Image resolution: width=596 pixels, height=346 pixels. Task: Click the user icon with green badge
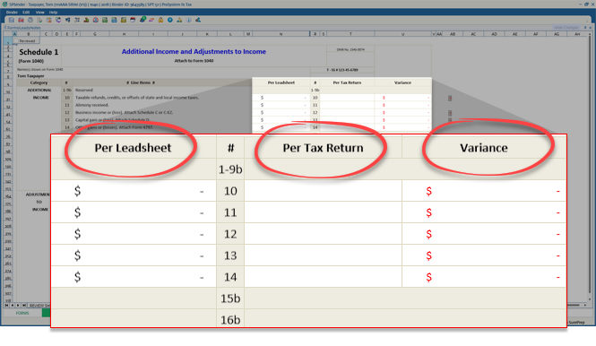pos(143,20)
